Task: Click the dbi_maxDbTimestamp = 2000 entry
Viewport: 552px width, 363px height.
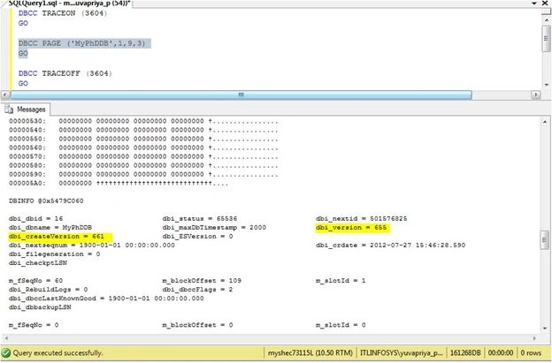Action: coord(214,228)
